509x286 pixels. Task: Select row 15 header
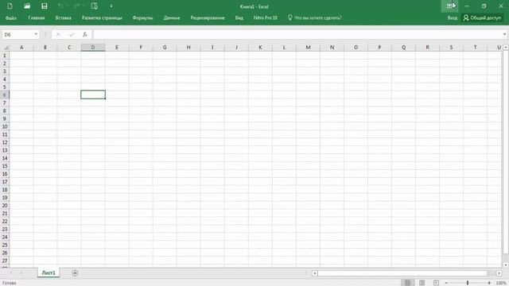[x=5, y=166]
